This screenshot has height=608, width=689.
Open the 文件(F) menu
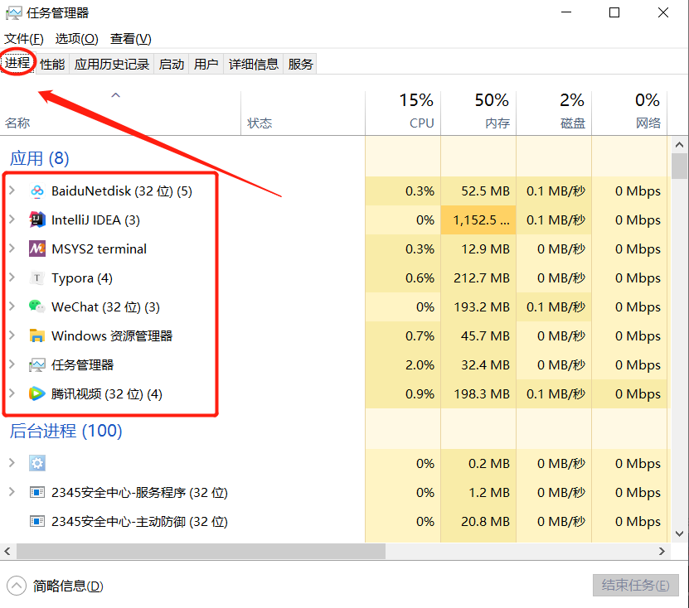[x=24, y=39]
